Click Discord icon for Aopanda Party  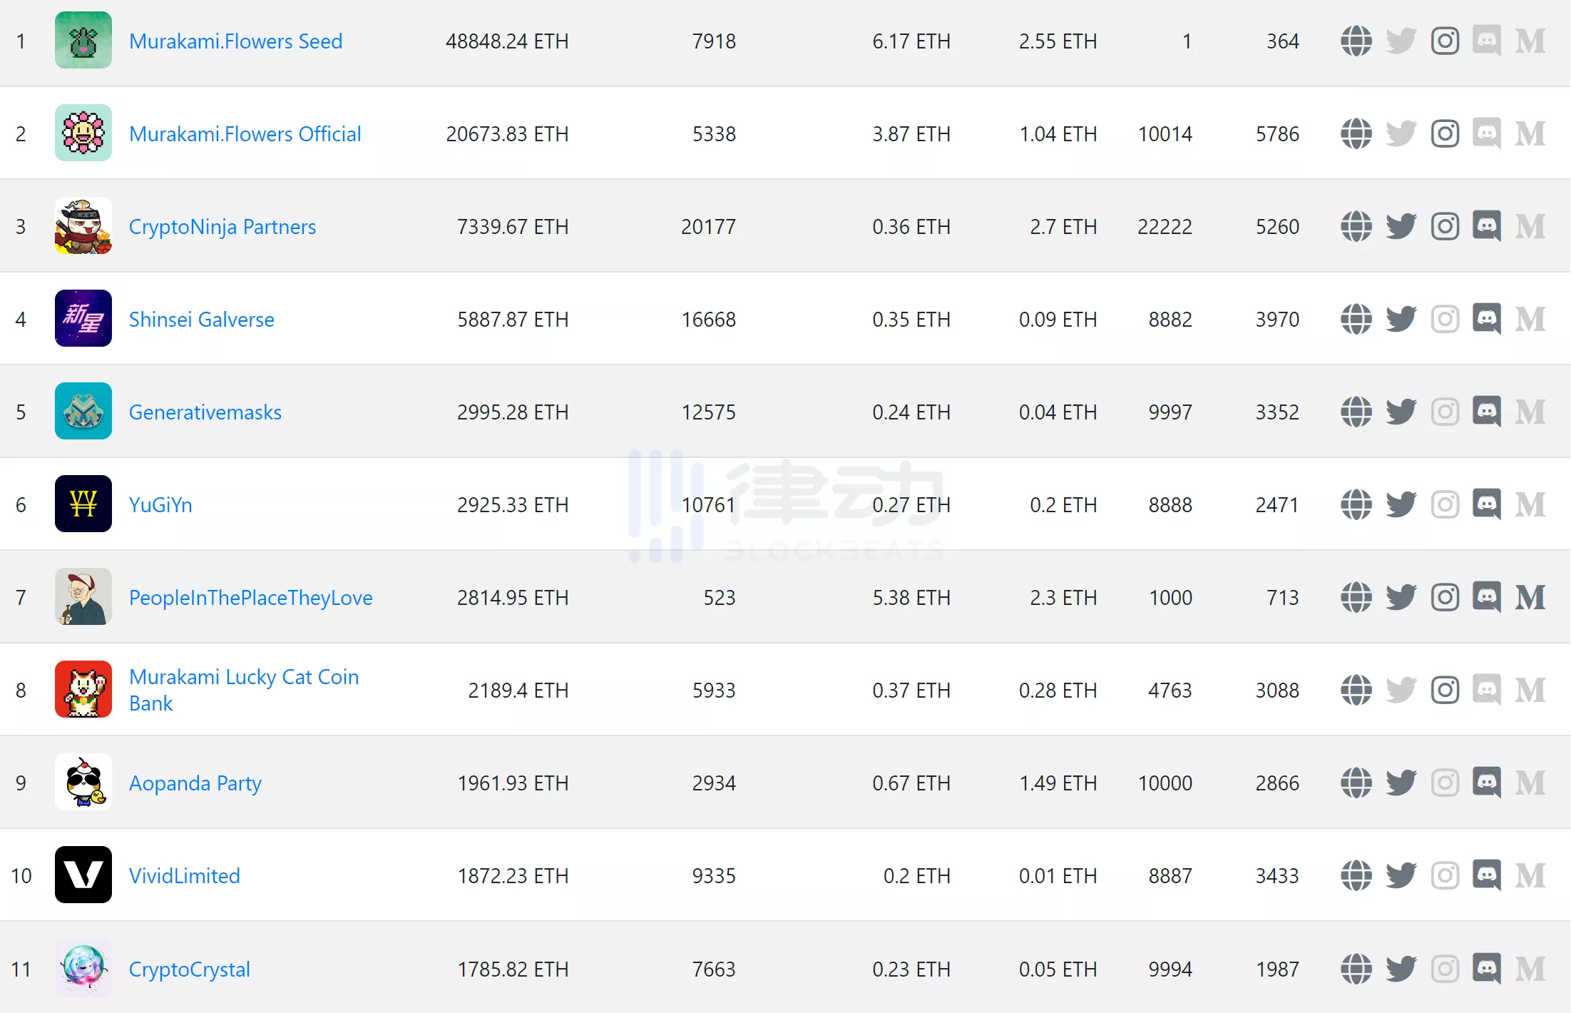tap(1487, 783)
